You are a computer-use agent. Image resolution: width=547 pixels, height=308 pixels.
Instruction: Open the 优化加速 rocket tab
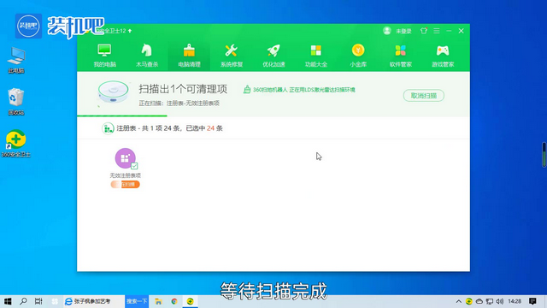click(273, 55)
